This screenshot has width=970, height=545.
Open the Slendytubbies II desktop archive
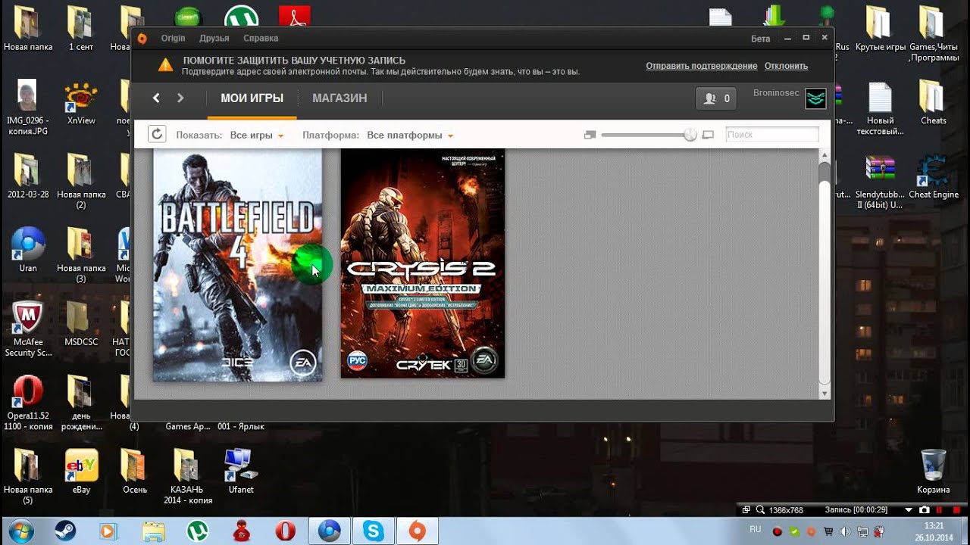[x=880, y=182]
